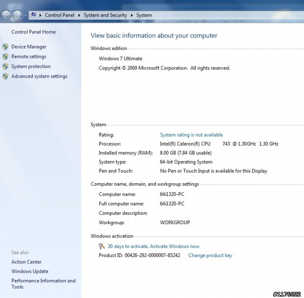Open recent pages dropdown arrow
The image size is (304, 298).
click(25, 15)
